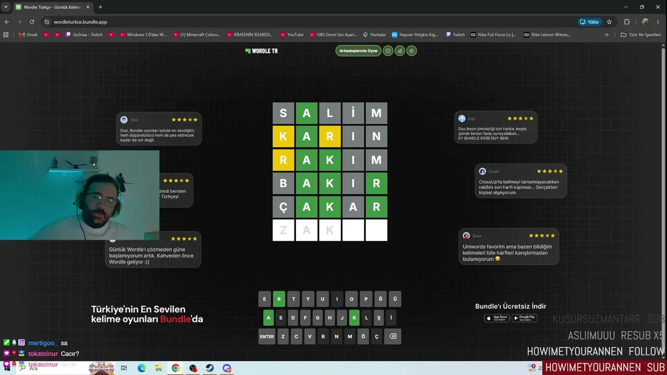Screen dimensions: 667x375
Task: Click the empty fourth tile of the ZAK row
Action: tap(353, 230)
